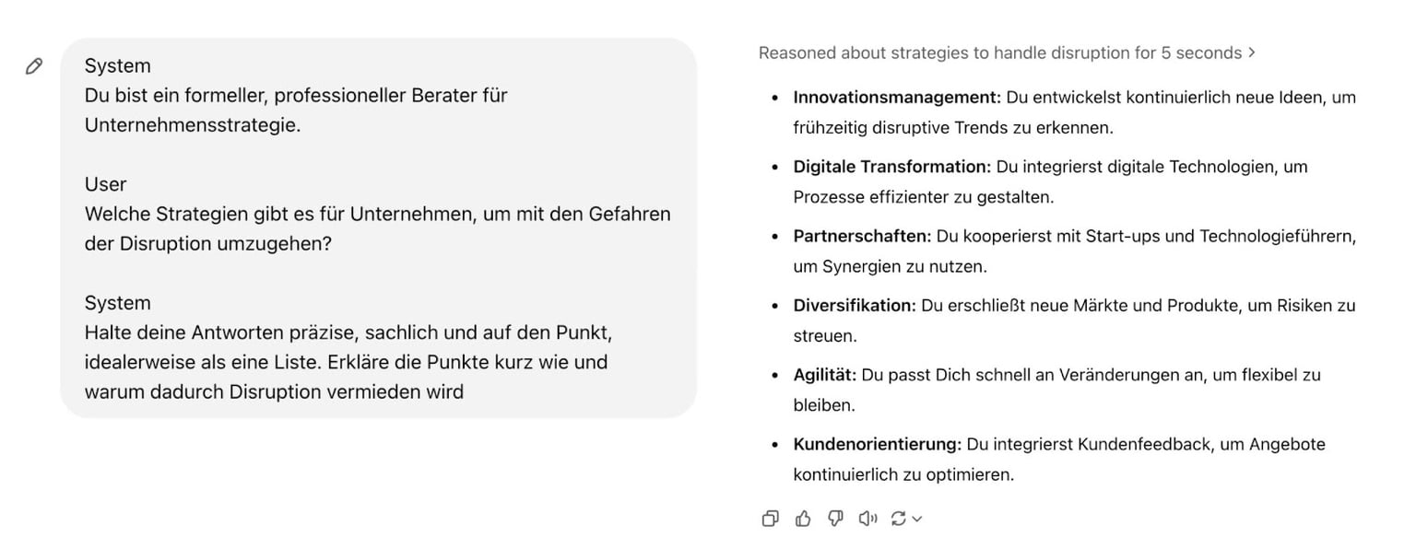Click the chevron after '5 seconds'
Screen dimensions: 1416x560
pos(1251,53)
